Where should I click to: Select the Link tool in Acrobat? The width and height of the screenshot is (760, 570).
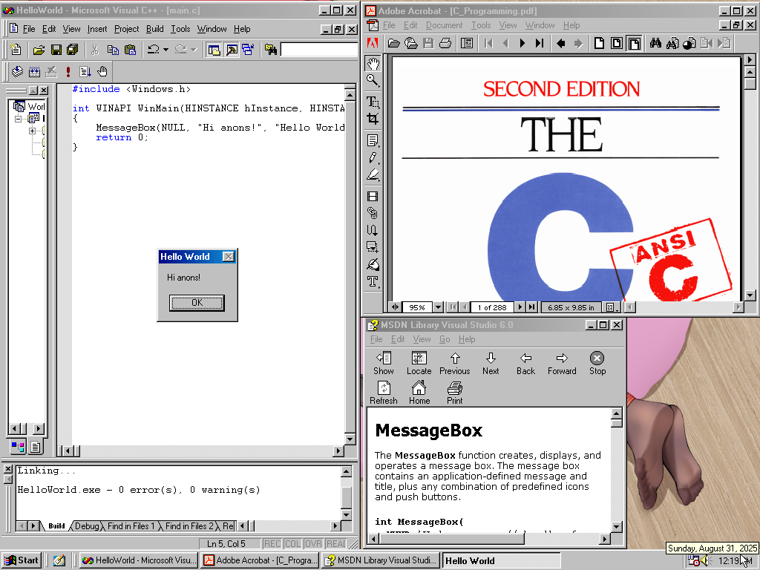pyautogui.click(x=373, y=213)
